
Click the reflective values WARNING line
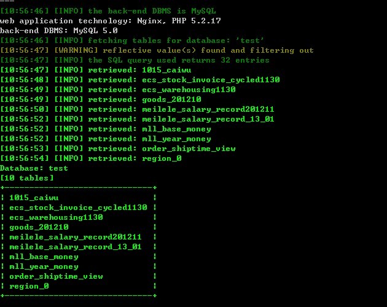(x=157, y=50)
